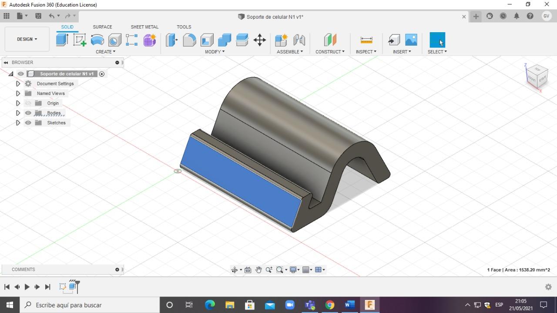This screenshot has width=557, height=313.
Task: Open the ASSEMBLE menu dropdown
Action: tap(290, 52)
